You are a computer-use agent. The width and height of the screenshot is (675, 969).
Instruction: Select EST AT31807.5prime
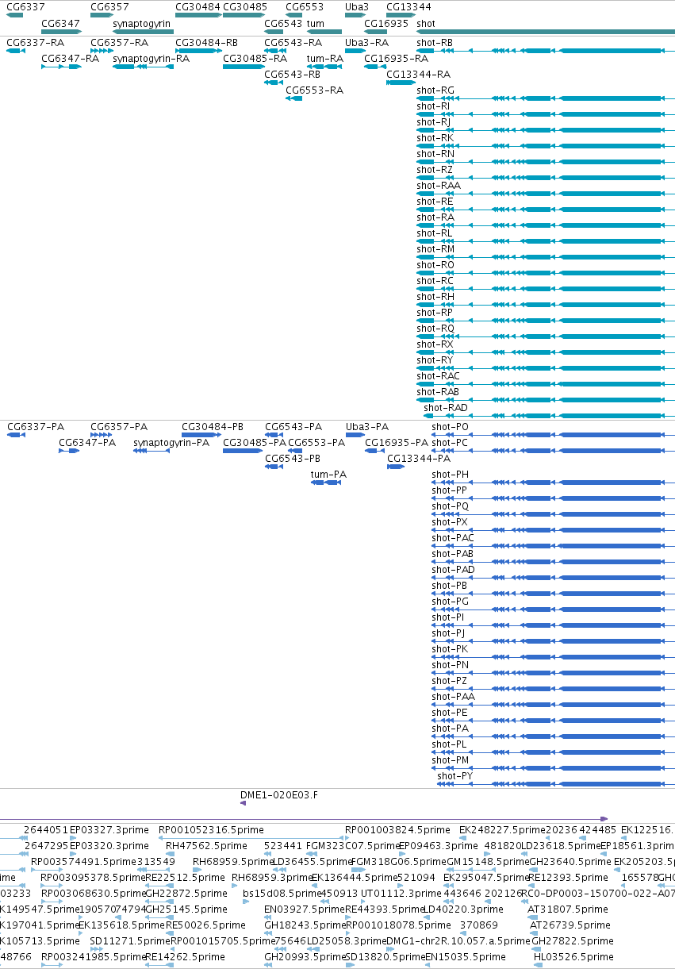click(568, 909)
